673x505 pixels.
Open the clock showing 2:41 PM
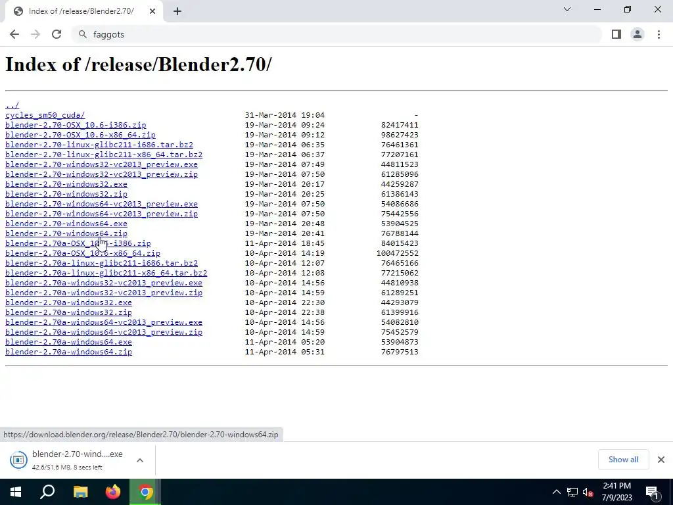click(616, 492)
